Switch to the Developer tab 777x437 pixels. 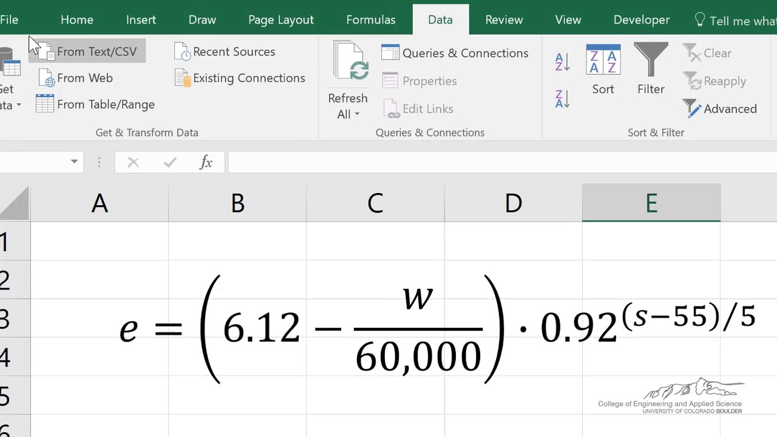[x=642, y=20]
